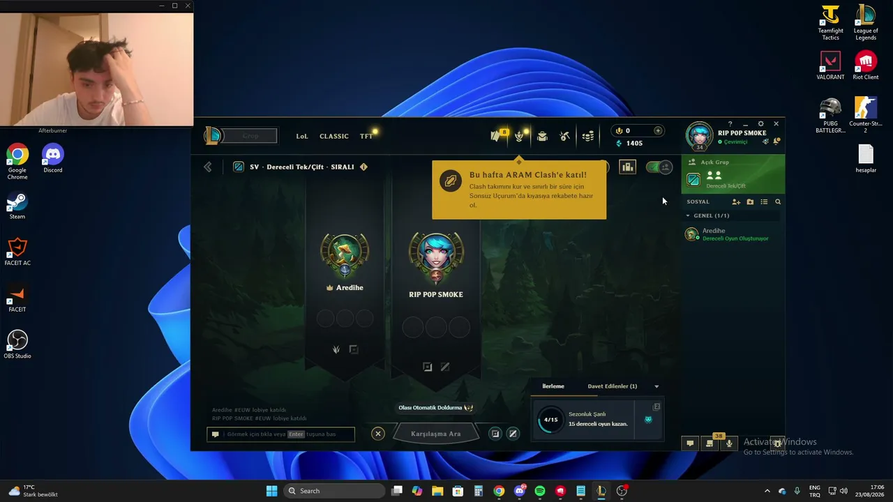893x502 pixels.
Task: Expand the invited panel dropdown arrow
Action: pos(656,386)
